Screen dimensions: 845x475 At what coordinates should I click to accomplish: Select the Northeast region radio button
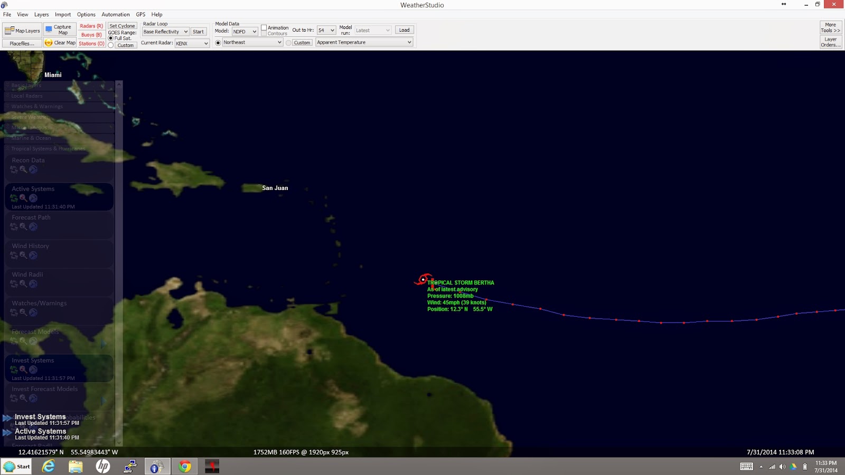pos(218,43)
